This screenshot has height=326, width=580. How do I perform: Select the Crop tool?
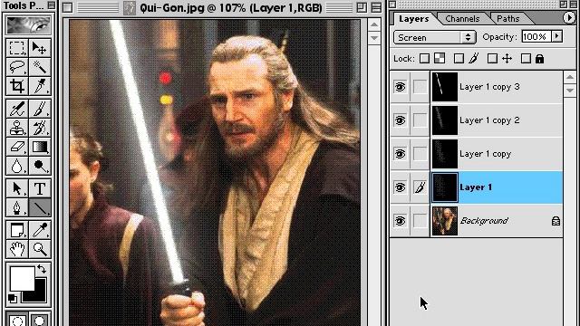pos(16,86)
